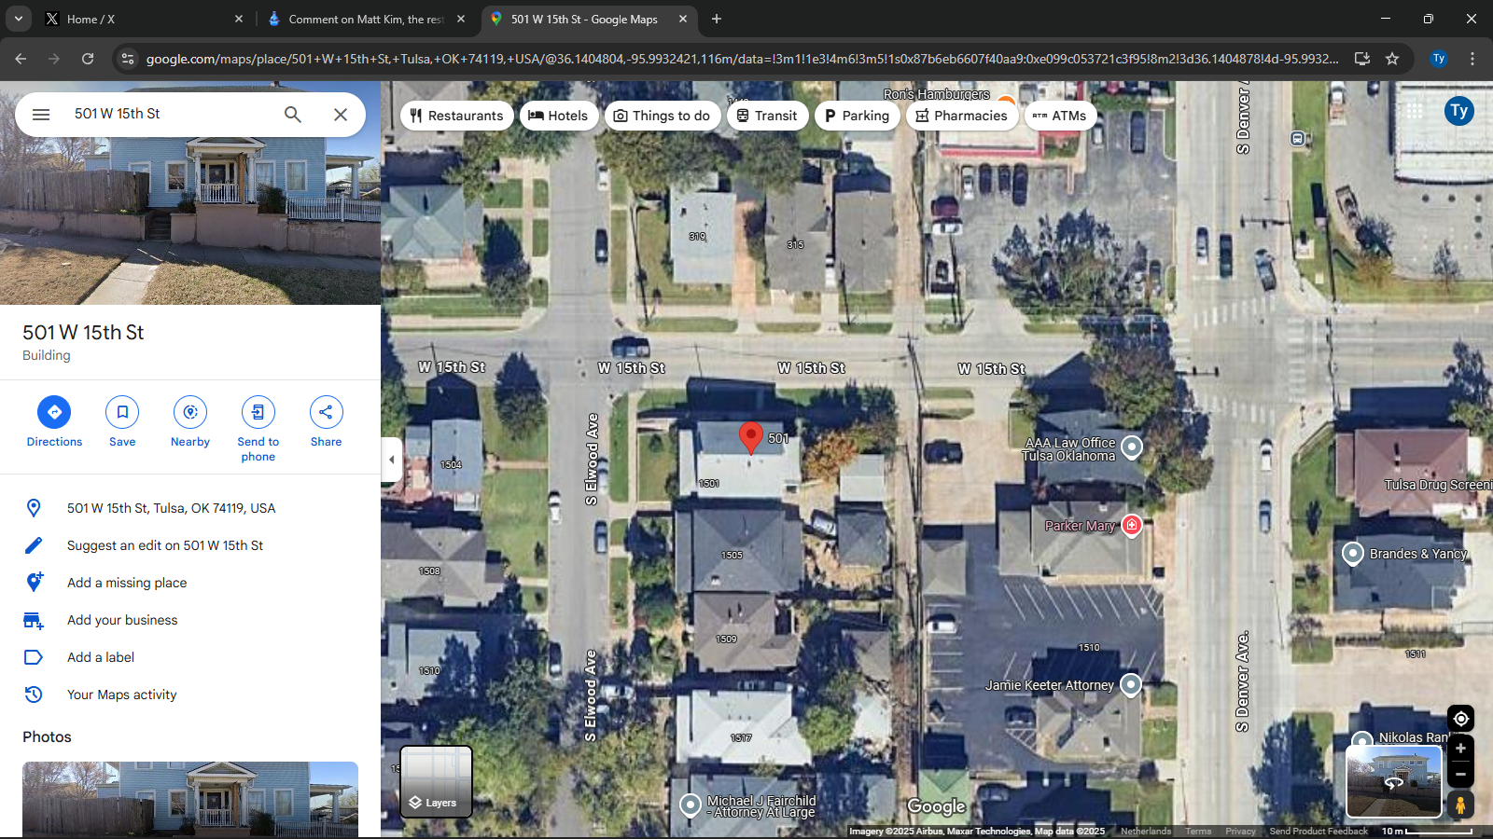
Task: Open the Layers map type switcher
Action: (436, 781)
